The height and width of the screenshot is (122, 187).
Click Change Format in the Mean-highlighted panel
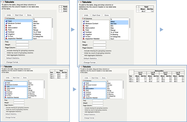tap(90, 63)
